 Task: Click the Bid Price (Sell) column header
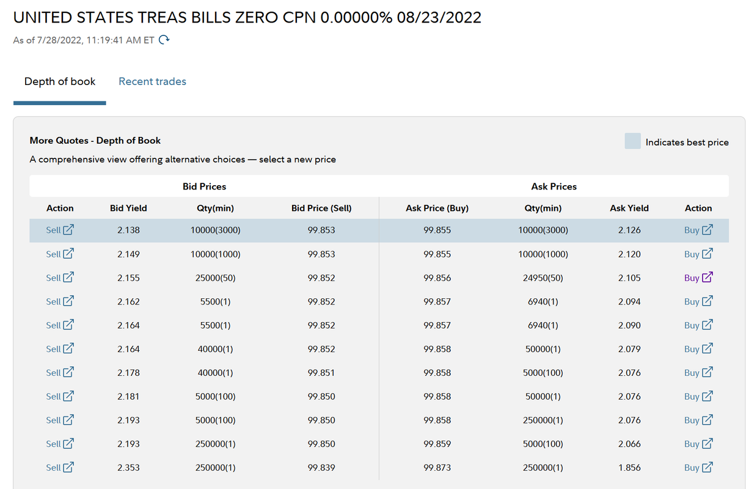coord(321,208)
